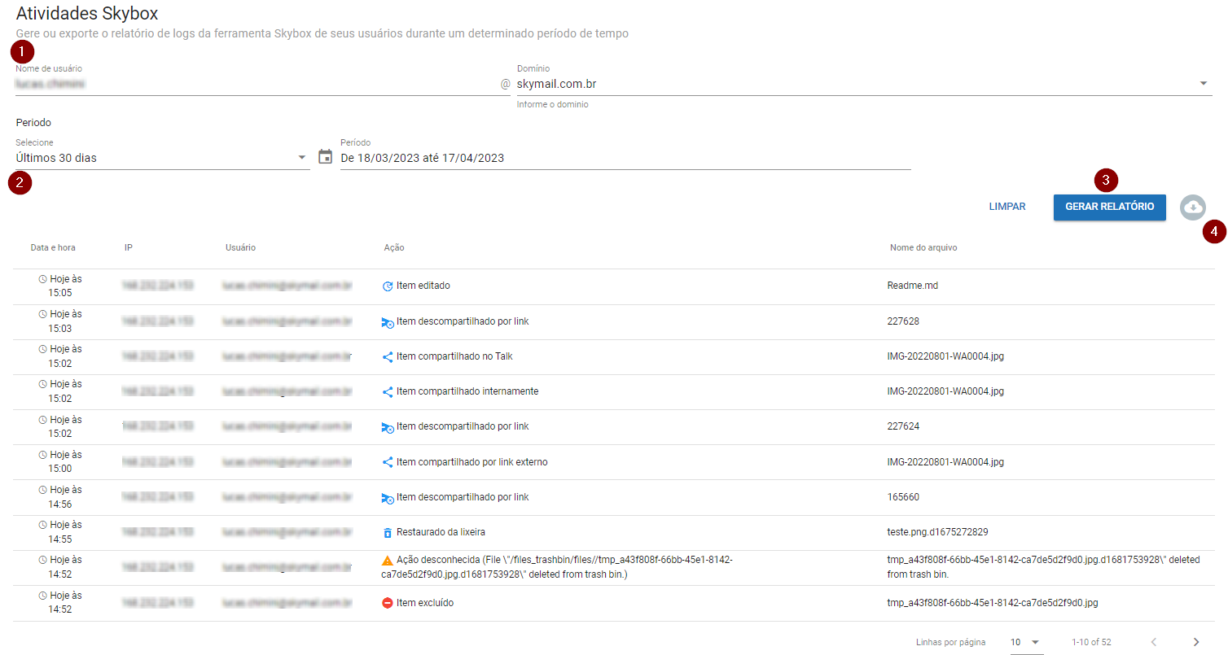
Task: Click tmp_a43f808f file name in Item excluído row
Action: (993, 603)
